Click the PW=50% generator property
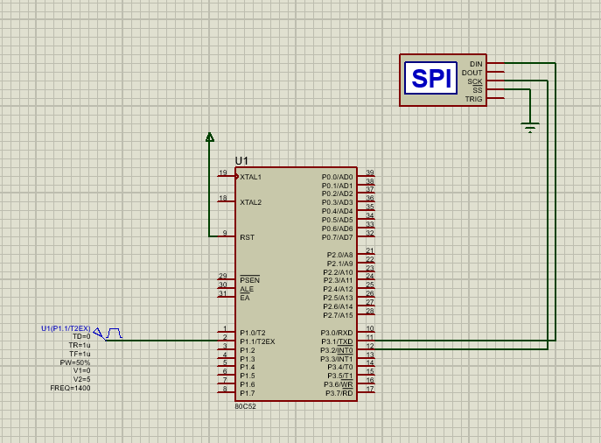This screenshot has height=443, width=601. 75,362
